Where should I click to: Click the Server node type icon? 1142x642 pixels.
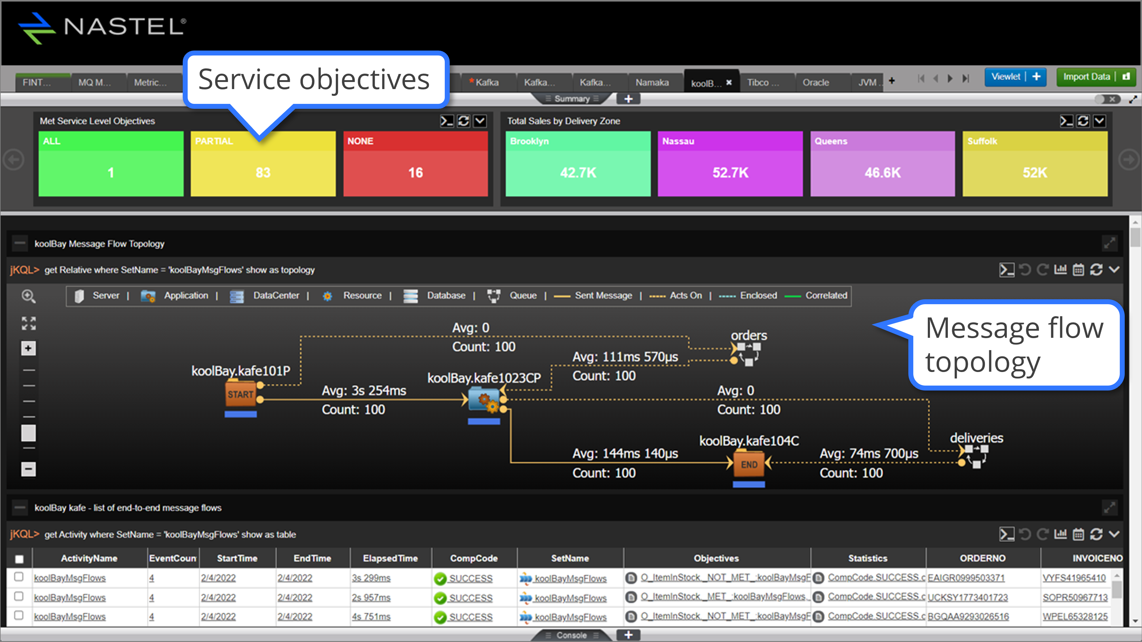[78, 295]
